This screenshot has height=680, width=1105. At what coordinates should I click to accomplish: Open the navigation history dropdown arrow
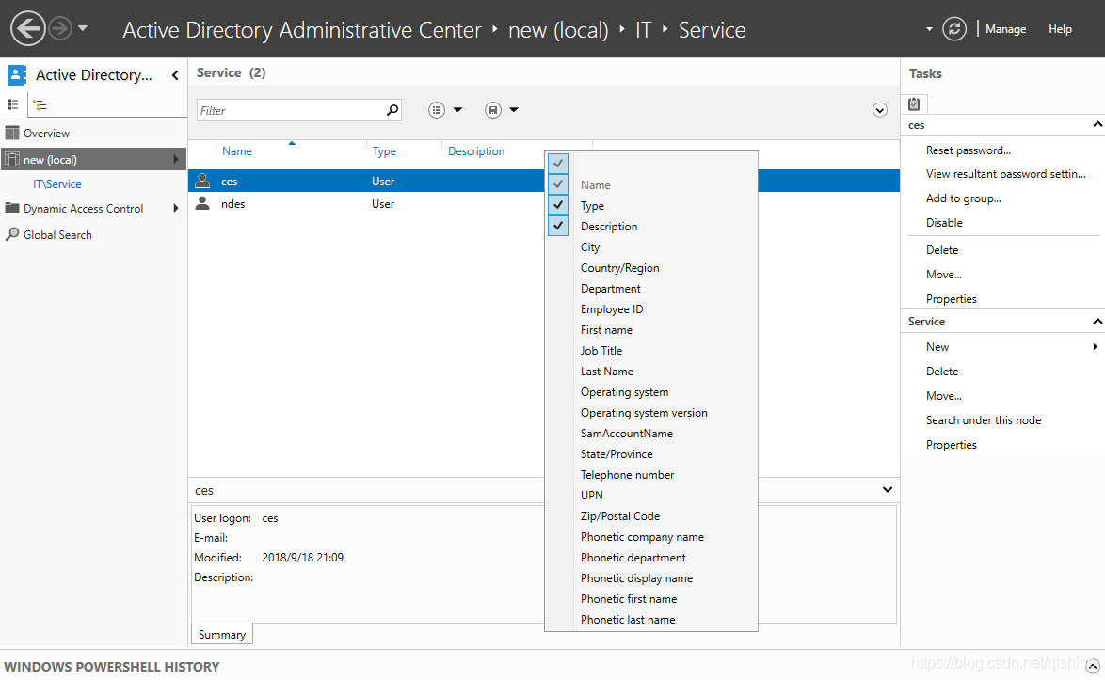83,29
